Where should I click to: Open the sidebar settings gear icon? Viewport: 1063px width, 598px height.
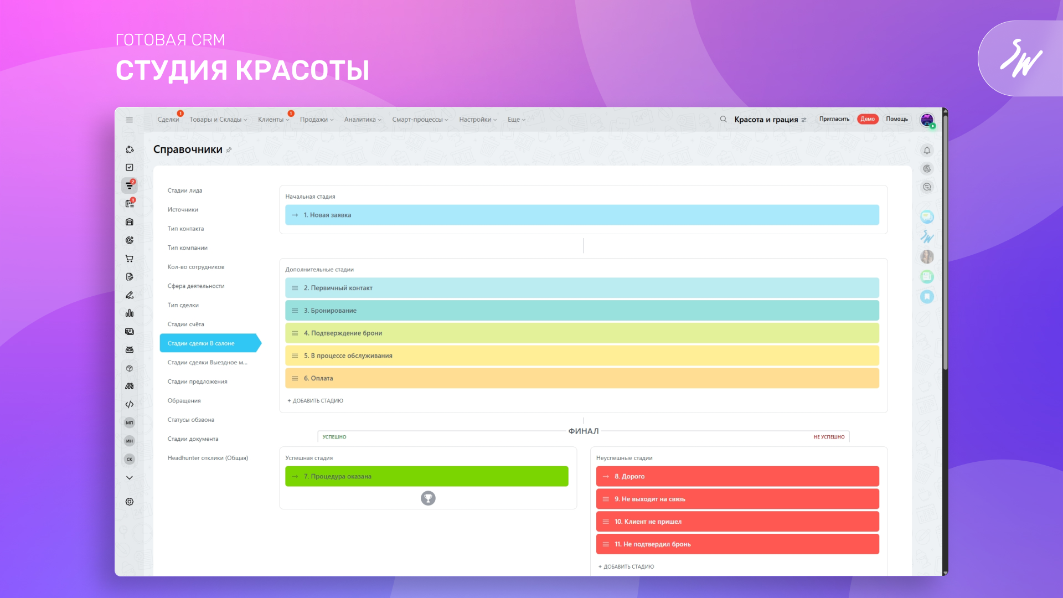click(x=129, y=502)
